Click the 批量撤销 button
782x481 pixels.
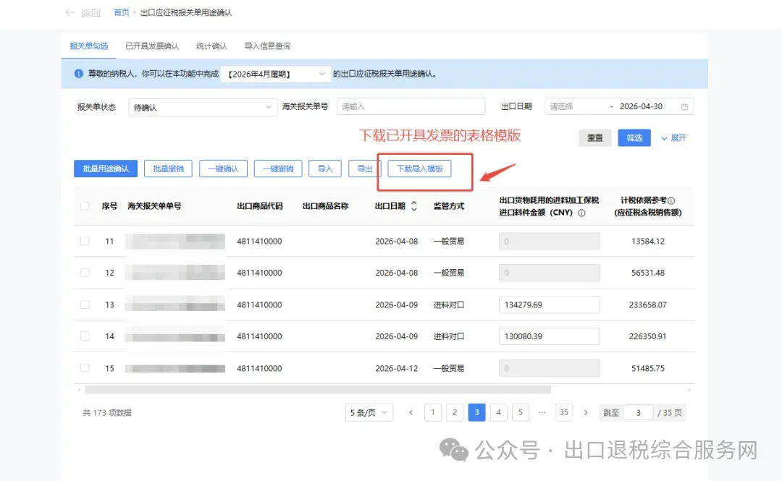pos(168,169)
